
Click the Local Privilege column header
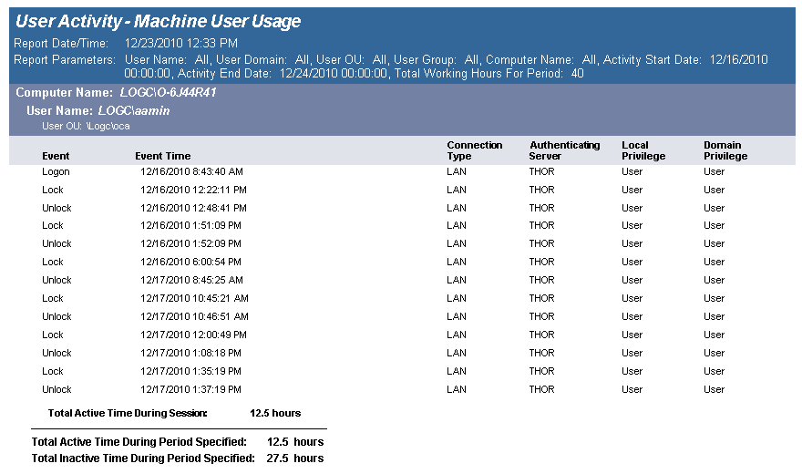(643, 150)
